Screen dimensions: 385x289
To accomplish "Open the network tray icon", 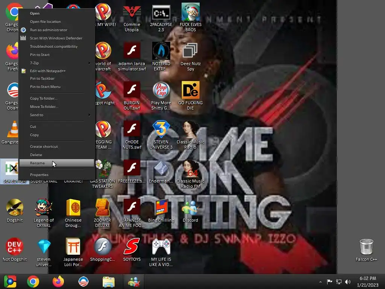I will [339, 281].
